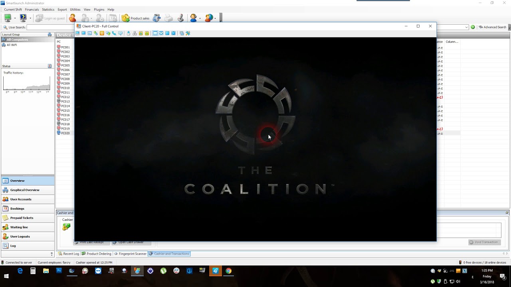This screenshot has width=511, height=287.
Task: Open the Utilities menu
Action: (x=75, y=10)
